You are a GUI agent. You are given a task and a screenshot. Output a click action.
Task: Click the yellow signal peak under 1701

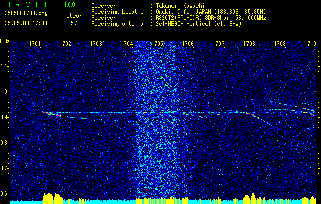pyautogui.click(x=53, y=198)
